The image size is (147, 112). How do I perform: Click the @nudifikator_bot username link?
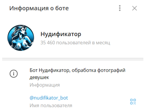pyautogui.click(x=49, y=98)
